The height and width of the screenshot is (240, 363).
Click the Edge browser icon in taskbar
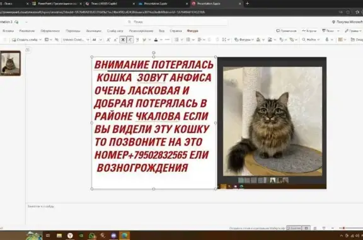click(x=125, y=236)
